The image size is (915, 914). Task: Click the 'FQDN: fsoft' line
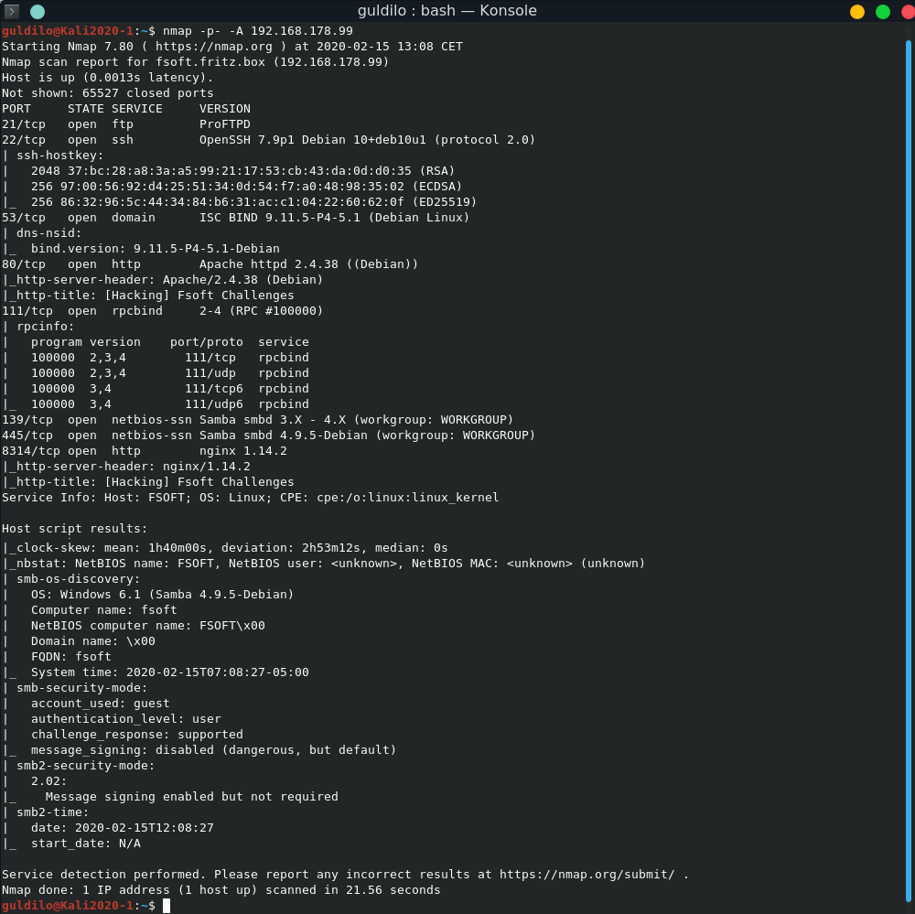tap(70, 657)
